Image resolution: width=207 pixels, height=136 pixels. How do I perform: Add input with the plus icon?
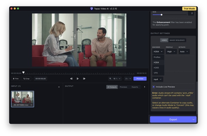pyautogui.click(x=59, y=87)
